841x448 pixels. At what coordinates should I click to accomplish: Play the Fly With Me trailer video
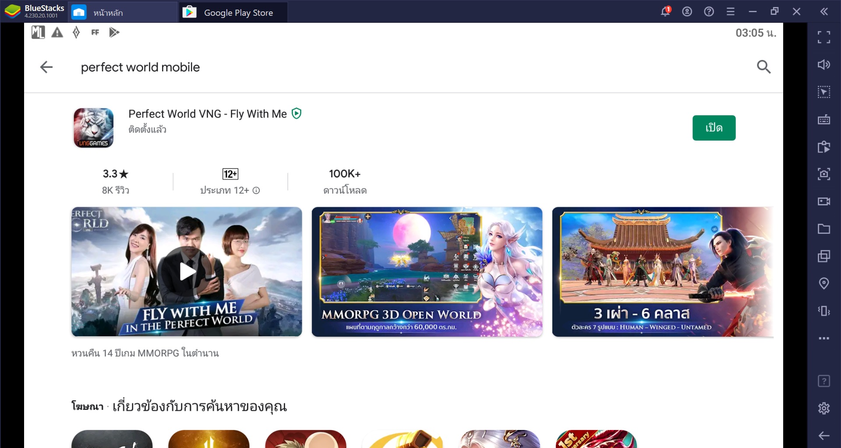pyautogui.click(x=187, y=272)
